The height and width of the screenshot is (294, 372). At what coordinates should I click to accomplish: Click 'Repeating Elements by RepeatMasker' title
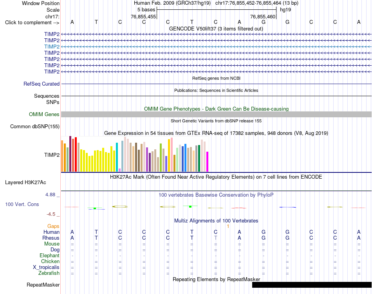pyautogui.click(x=216, y=279)
